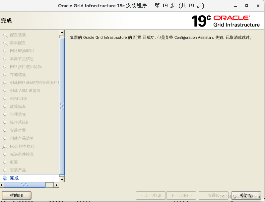The height and width of the screenshot is (202, 265).
Task: Click the 完成 page heading
Action: pos(6,21)
